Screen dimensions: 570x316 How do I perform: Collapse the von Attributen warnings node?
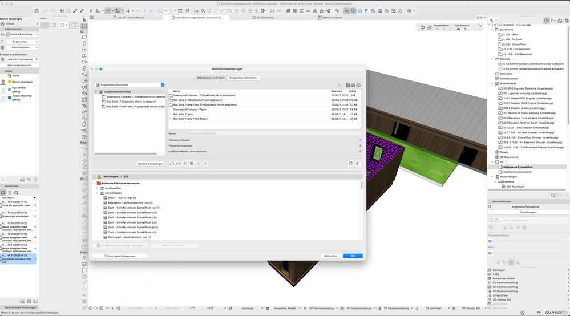[98, 193]
